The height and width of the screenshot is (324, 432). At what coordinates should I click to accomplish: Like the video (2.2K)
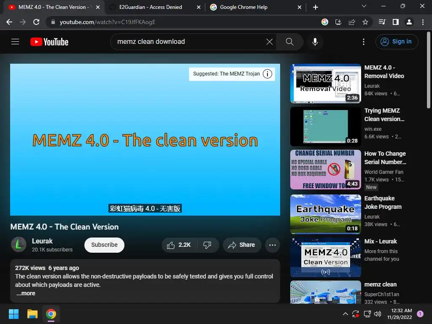pos(179,245)
